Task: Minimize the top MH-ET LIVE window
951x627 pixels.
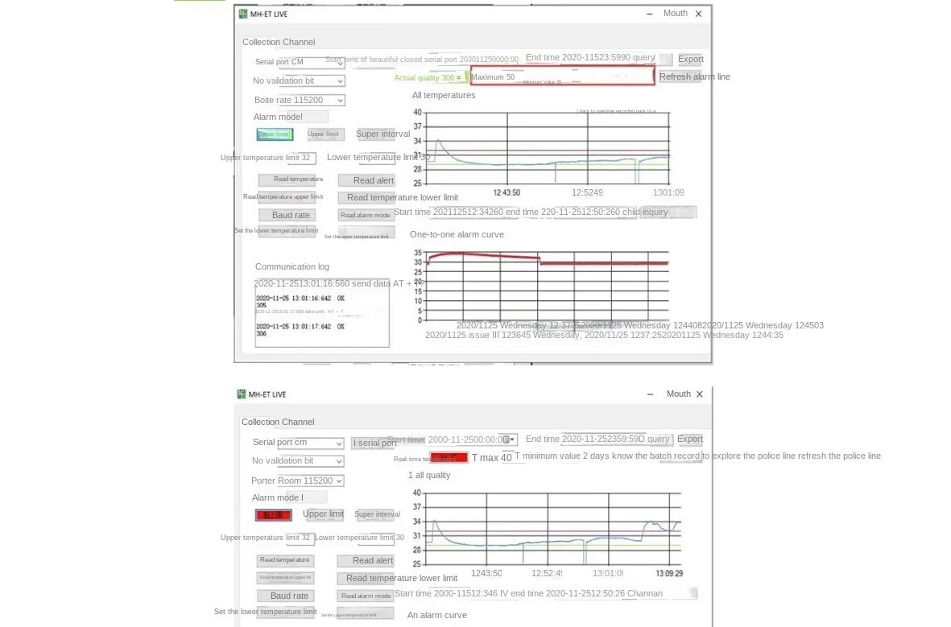Action: tap(651, 13)
